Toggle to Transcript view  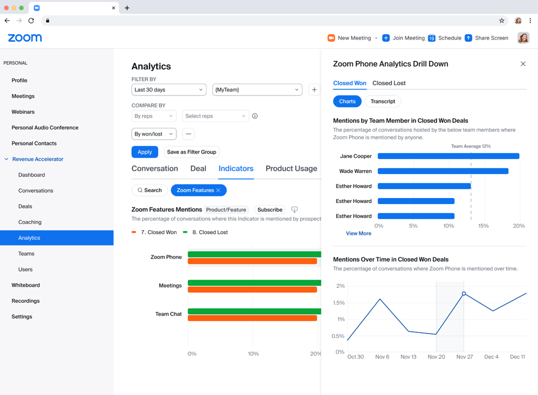pos(383,101)
